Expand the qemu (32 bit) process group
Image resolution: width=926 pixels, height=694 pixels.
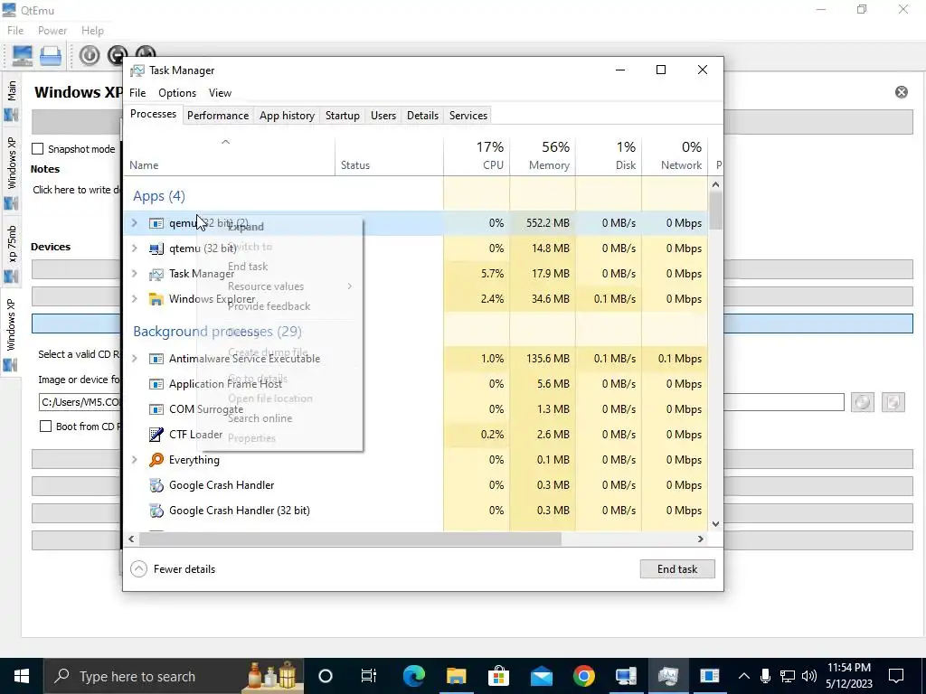point(134,223)
